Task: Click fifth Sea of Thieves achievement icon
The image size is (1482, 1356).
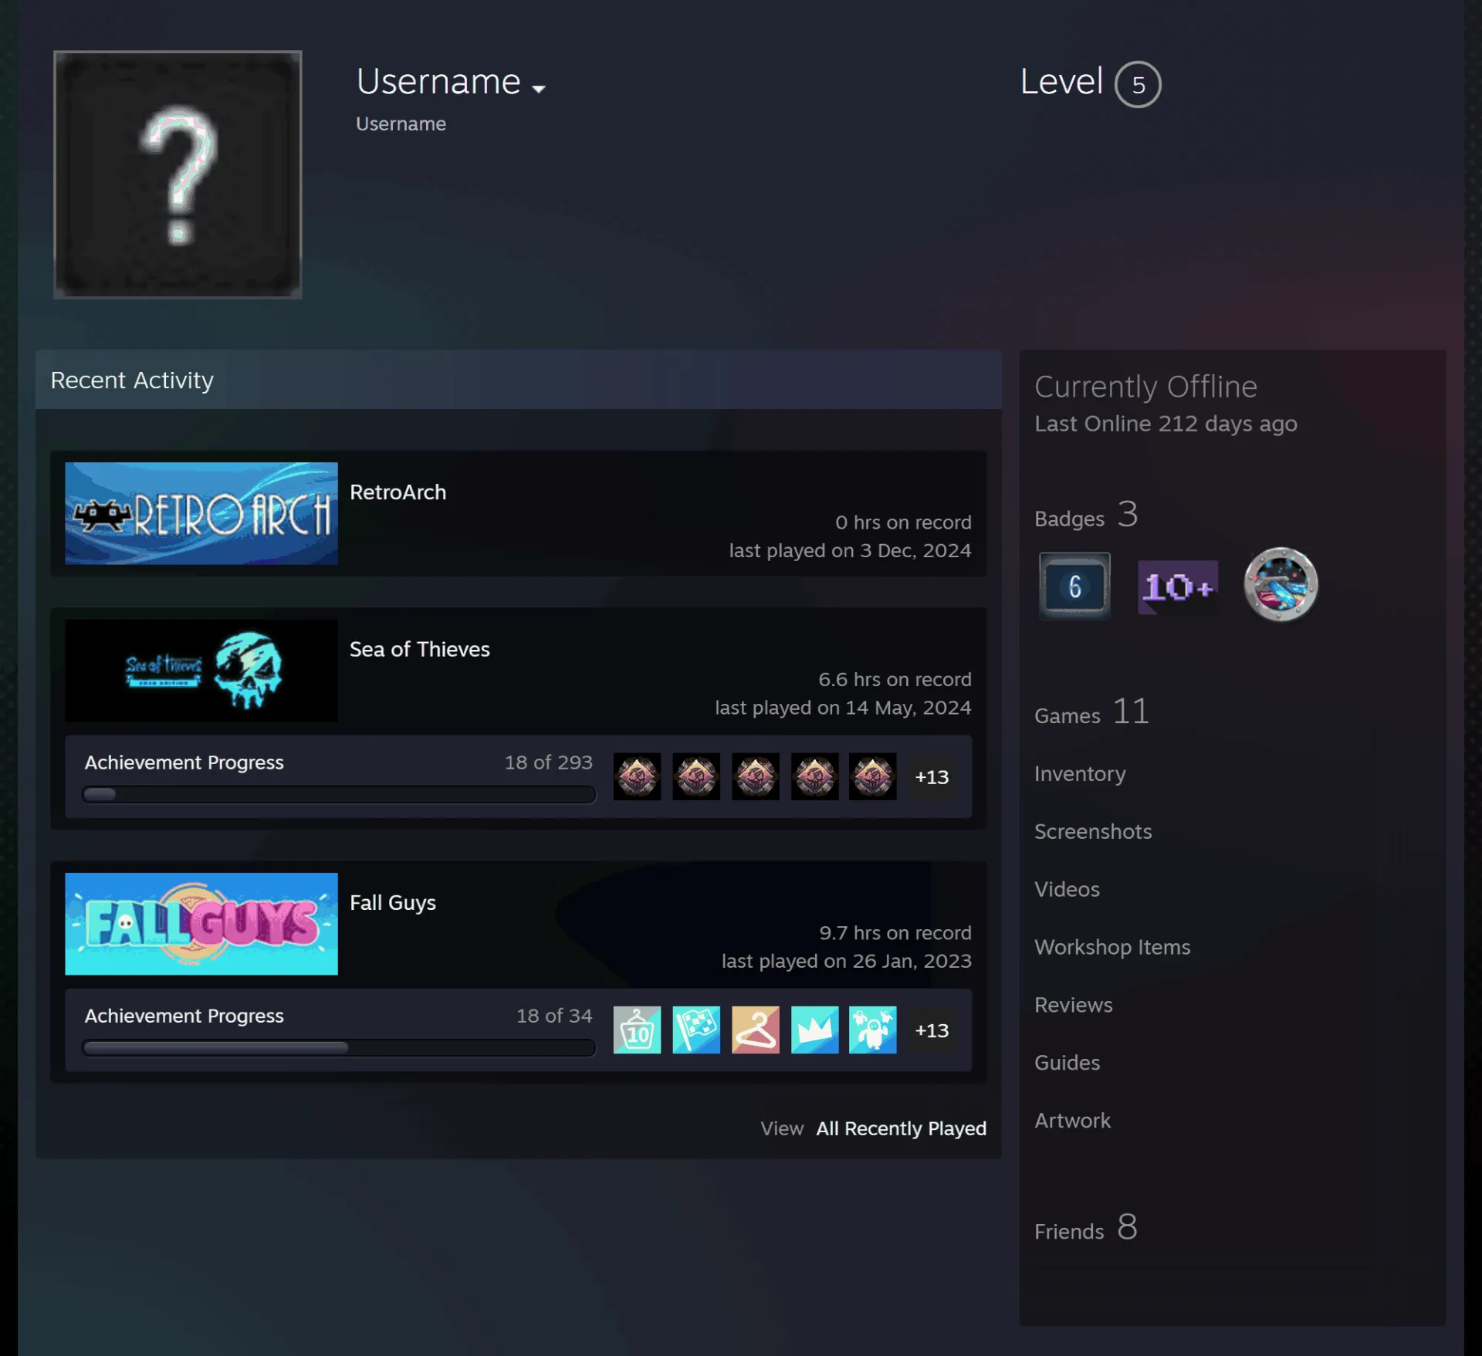Action: click(x=873, y=776)
